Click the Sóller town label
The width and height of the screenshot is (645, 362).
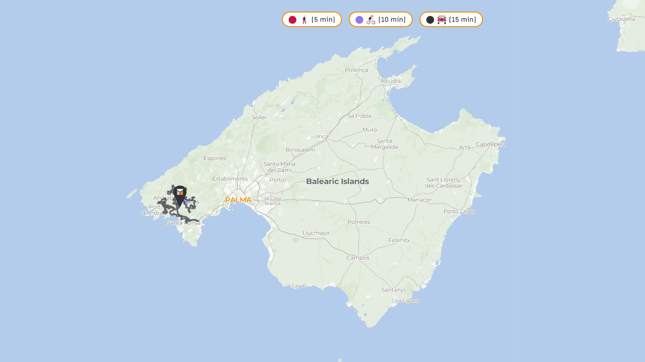pyautogui.click(x=259, y=117)
